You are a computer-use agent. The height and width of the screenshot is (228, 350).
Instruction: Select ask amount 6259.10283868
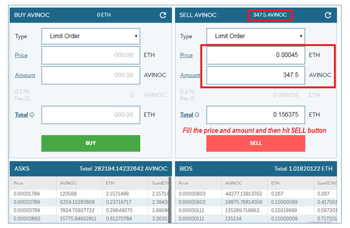(x=77, y=202)
